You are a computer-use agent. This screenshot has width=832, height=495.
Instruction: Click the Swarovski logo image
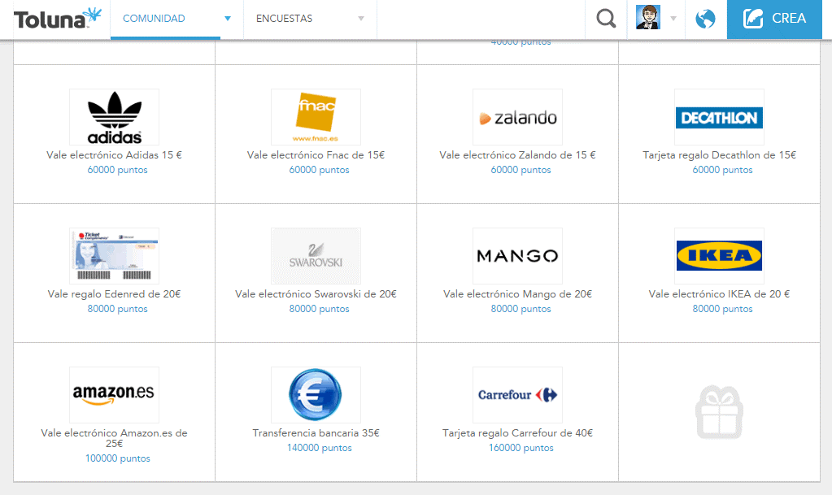click(316, 256)
